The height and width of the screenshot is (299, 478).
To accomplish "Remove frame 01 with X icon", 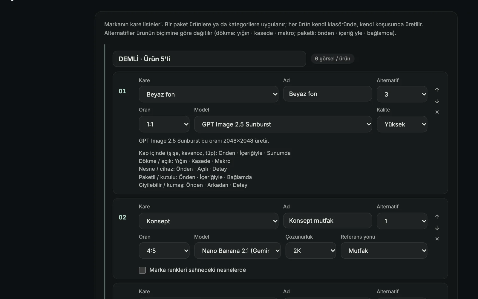I will tap(437, 112).
